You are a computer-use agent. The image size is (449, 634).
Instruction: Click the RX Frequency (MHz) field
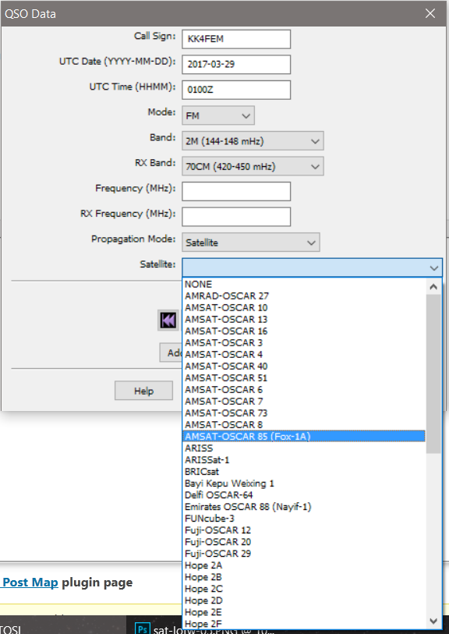click(236, 217)
